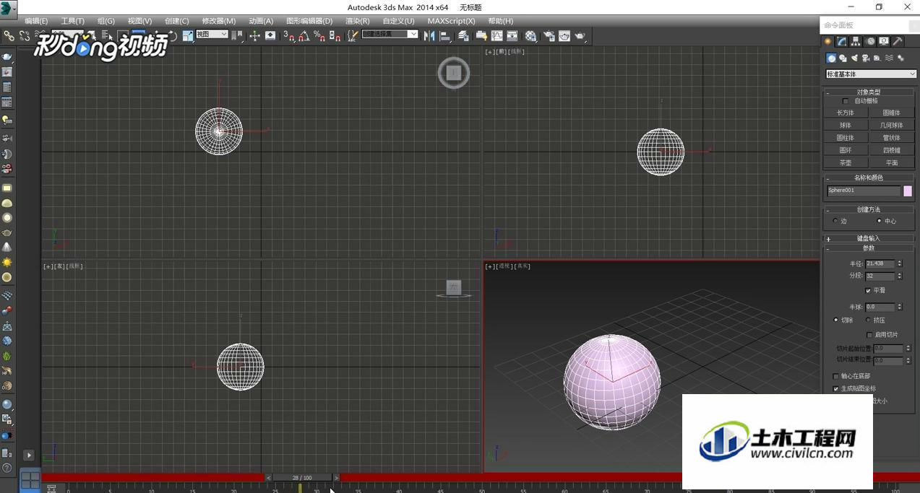Expand the 键盘输入 rollout
Image resolution: width=920 pixels, height=493 pixels.
[869, 238]
